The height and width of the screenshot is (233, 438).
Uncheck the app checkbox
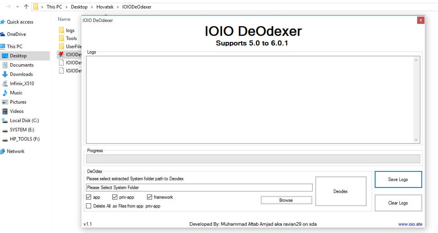[x=89, y=197]
